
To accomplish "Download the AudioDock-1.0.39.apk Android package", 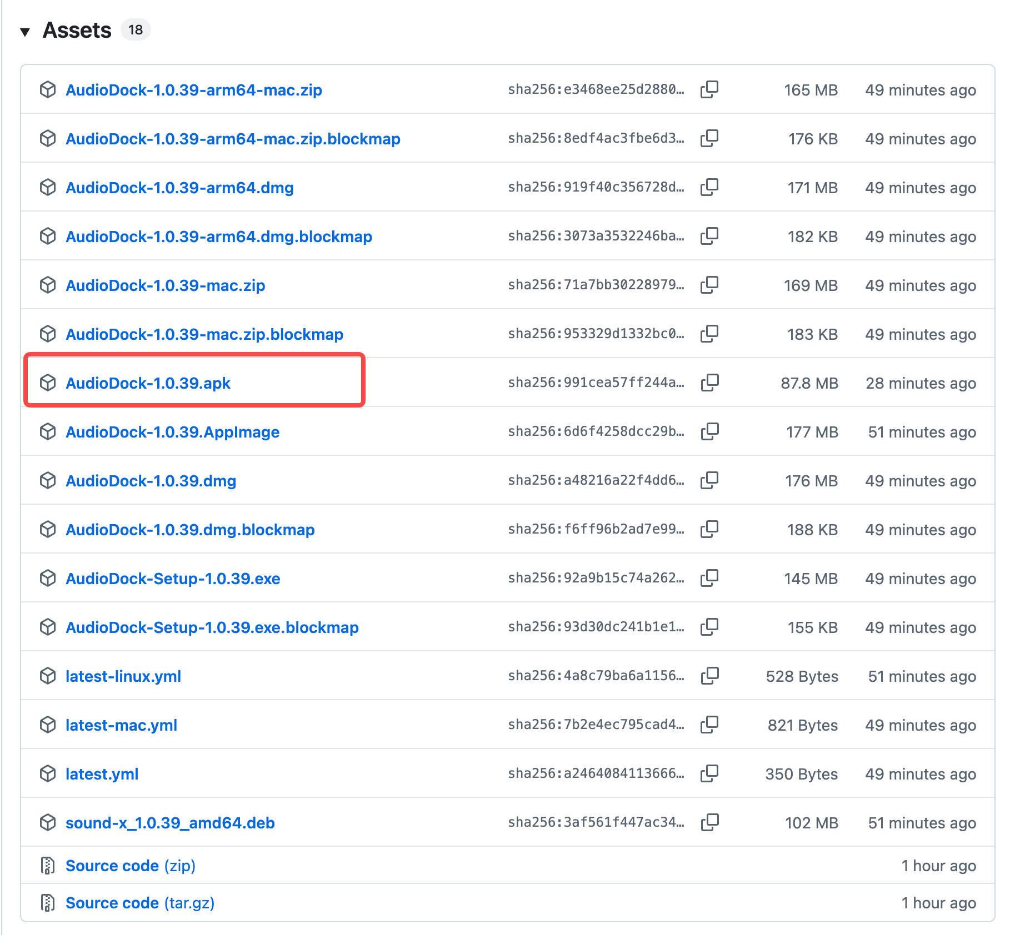I will pyautogui.click(x=148, y=383).
